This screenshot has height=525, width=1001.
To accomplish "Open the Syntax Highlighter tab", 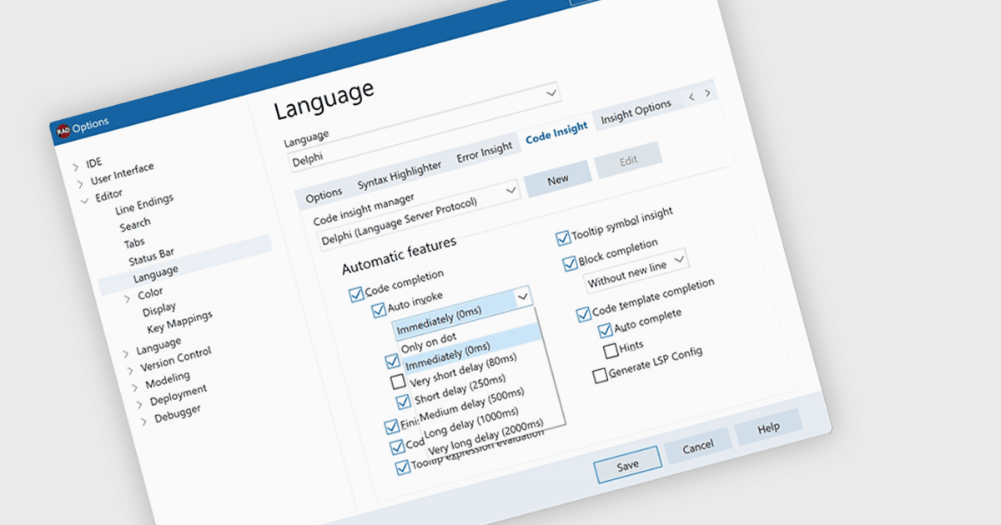I will 400,174.
